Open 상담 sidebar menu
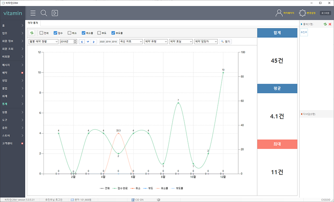The width and height of the screenshot is (334, 202). [x=13, y=81]
